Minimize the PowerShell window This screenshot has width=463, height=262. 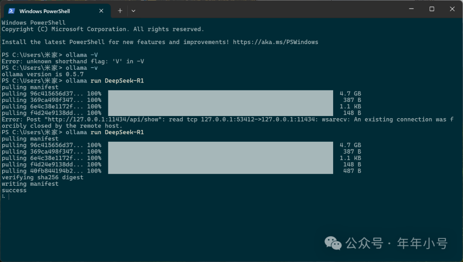point(411,9)
